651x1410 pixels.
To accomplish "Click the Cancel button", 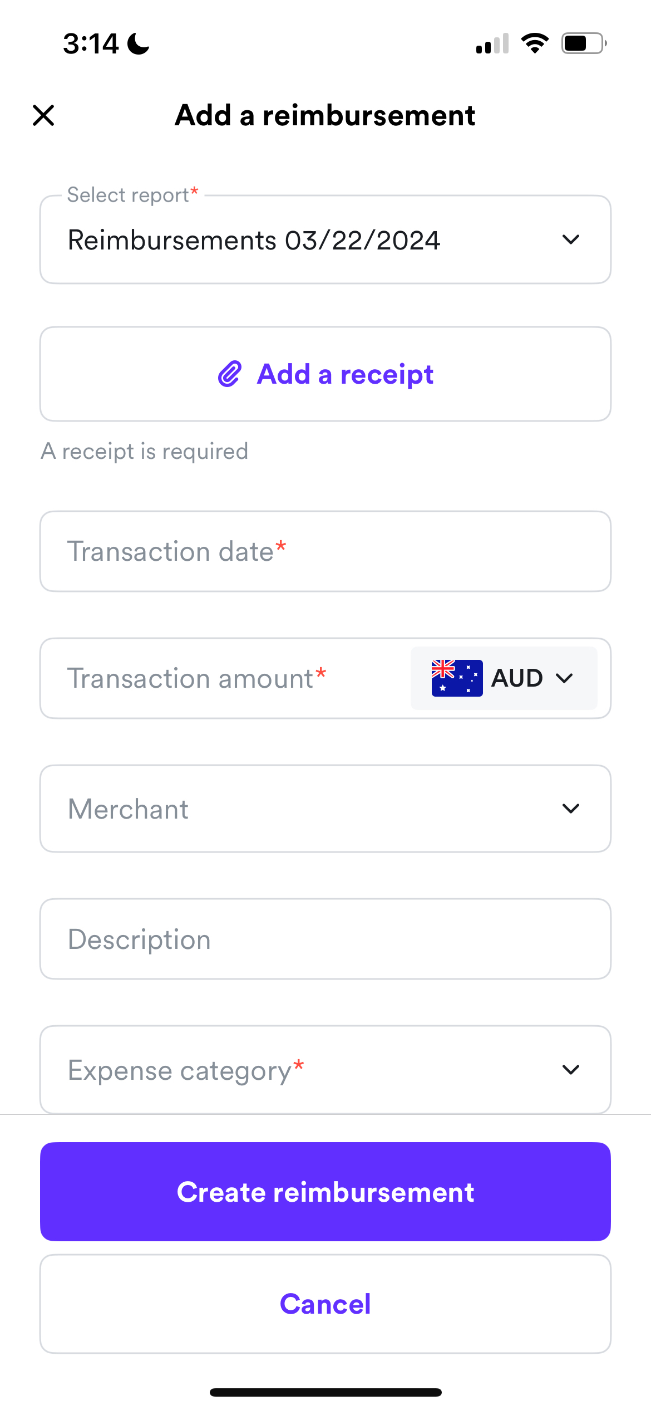I will 325,1304.
